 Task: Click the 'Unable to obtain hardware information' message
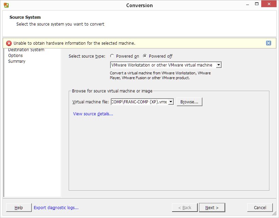pyautogui.click(x=75, y=43)
